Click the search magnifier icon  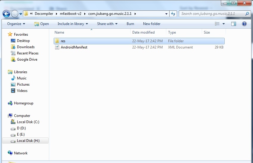tap(247, 14)
